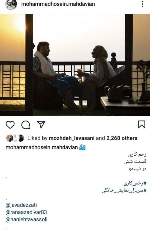Visit the @javadezzati mention
Viewport: 150px width, 230px height.
pos(21,205)
